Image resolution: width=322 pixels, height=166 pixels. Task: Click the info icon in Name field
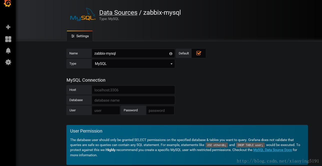click(x=171, y=54)
